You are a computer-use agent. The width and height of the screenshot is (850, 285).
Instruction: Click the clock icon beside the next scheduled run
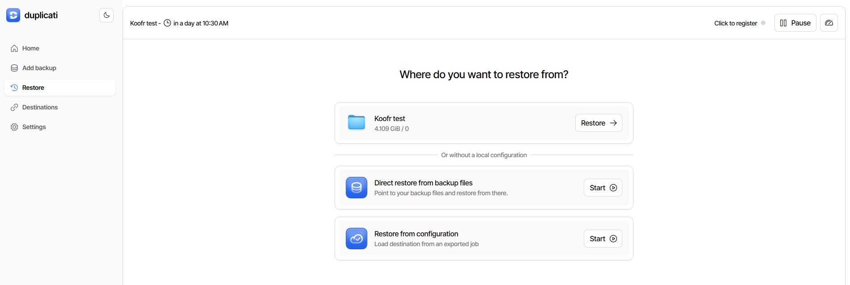[x=167, y=23]
